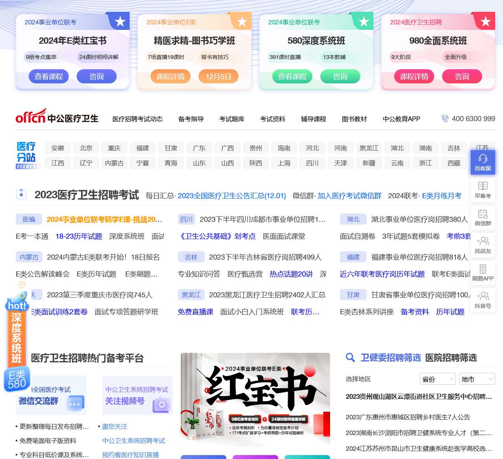Click the 内蒙古 tag before 2024内蒙古E类联考
The height and width of the screenshot is (459, 503).
pos(29,257)
